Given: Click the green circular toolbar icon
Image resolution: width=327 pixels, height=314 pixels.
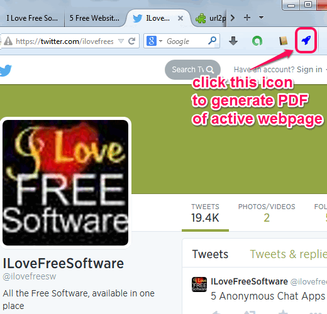Looking at the screenshot, I should pos(257,41).
